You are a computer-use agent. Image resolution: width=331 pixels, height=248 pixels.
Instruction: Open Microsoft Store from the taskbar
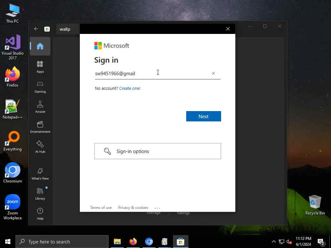pyautogui.click(x=180, y=242)
